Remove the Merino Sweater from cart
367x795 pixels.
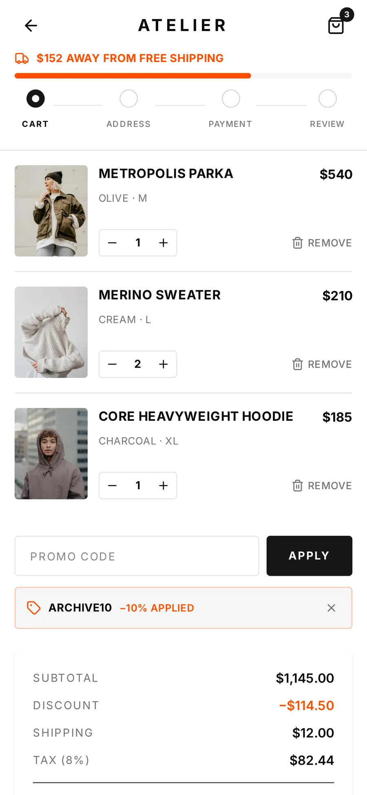pos(322,364)
